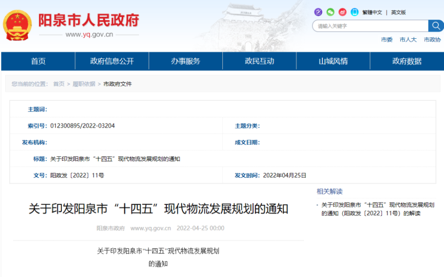
Task: Click the national emblem logo
Action: coord(17,25)
